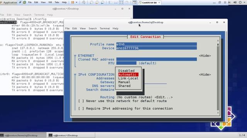The image size is (247, 138).
Task: Select Shared in the IPv4 method list
Action: (124, 86)
